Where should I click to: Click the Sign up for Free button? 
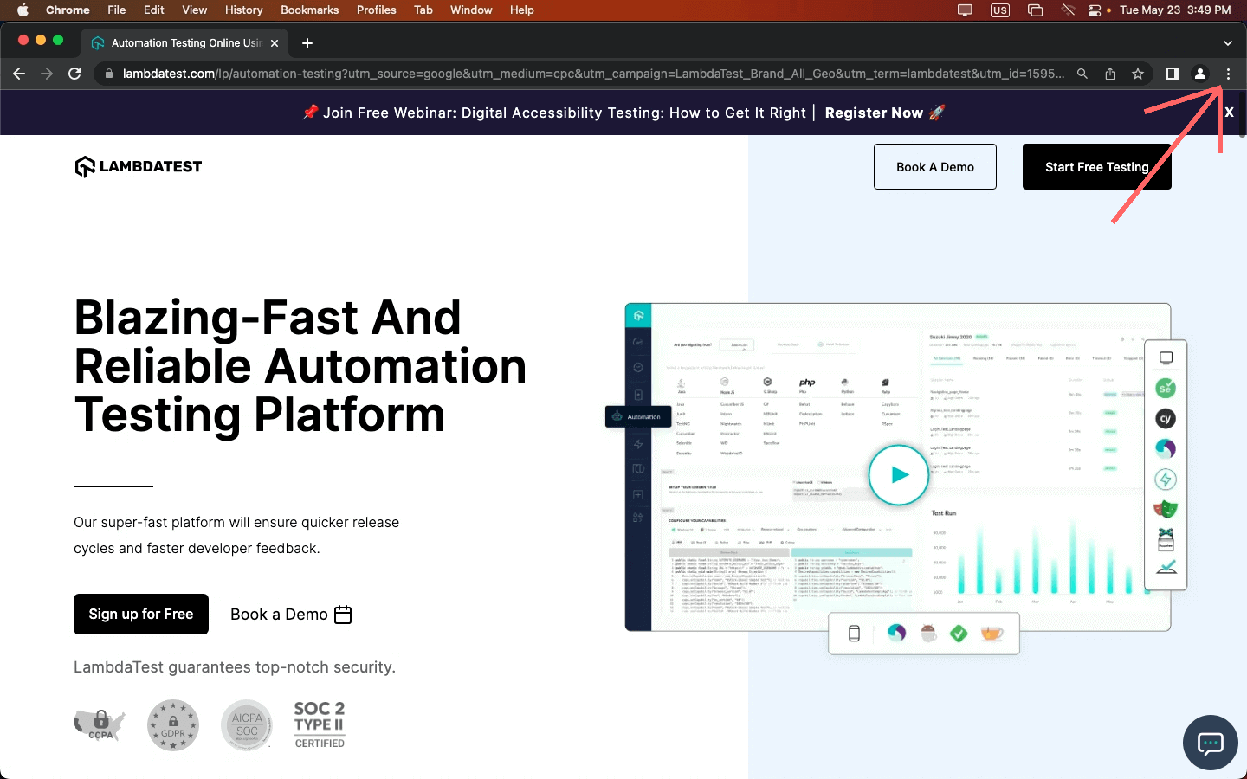pyautogui.click(x=140, y=614)
